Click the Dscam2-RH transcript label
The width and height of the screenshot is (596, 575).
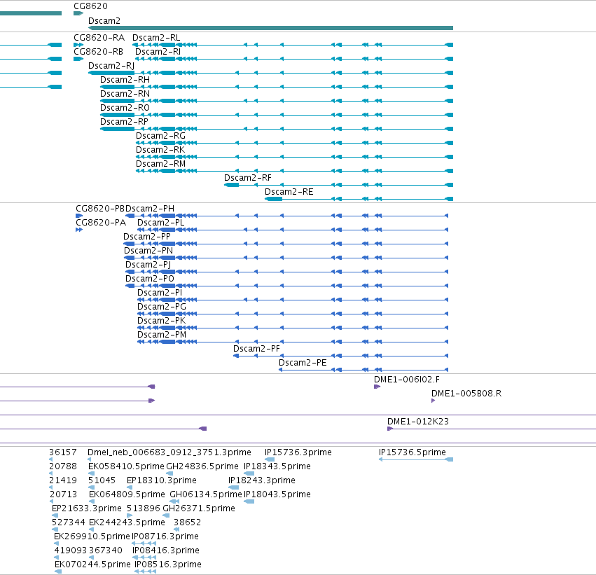(125, 80)
